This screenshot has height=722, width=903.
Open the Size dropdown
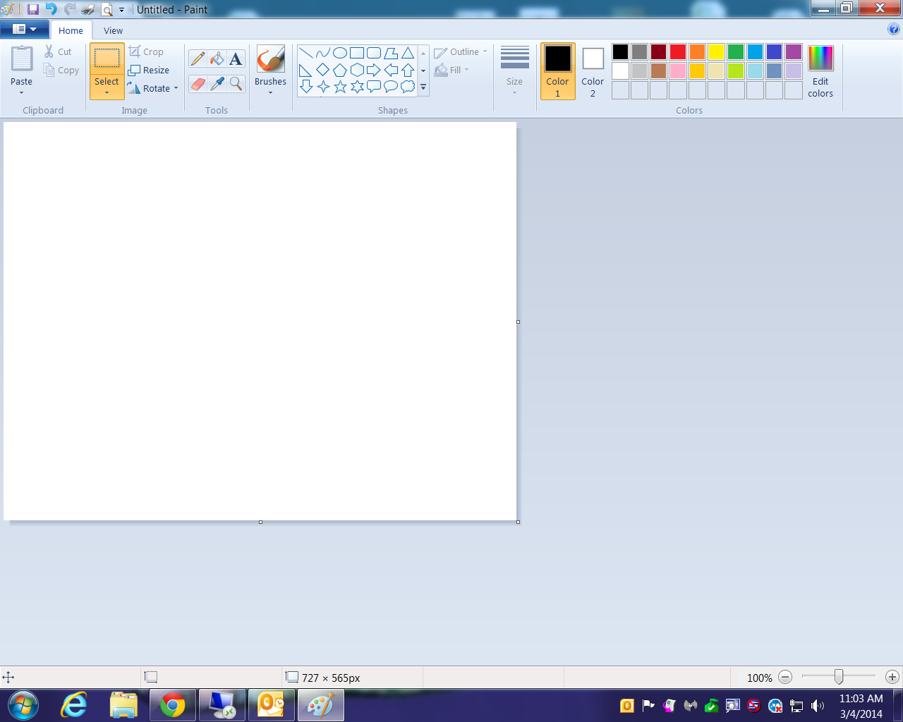pos(514,71)
